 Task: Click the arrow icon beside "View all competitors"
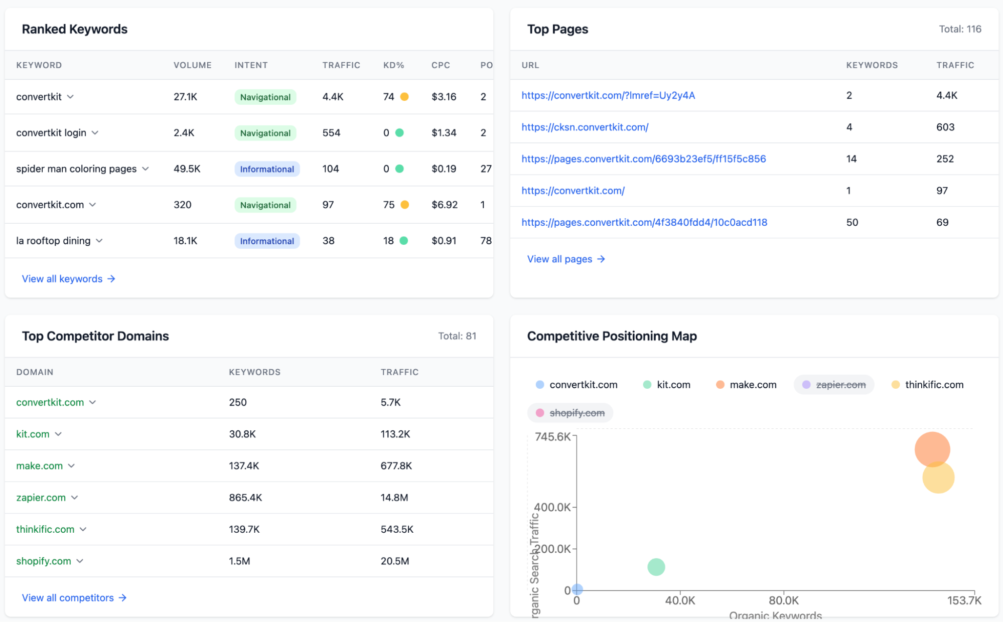(x=122, y=597)
